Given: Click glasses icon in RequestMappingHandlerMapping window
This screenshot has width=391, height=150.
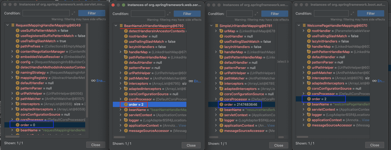Looking at the screenshot, I should point(93,81).
